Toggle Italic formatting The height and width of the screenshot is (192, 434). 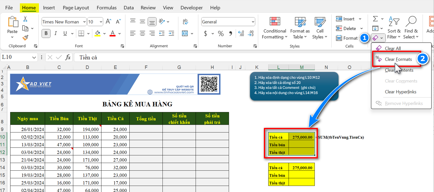coord(55,33)
